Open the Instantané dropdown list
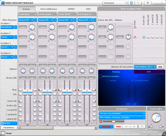Image resolution: width=166 pixels, height=136 pixels. [x=115, y=3]
